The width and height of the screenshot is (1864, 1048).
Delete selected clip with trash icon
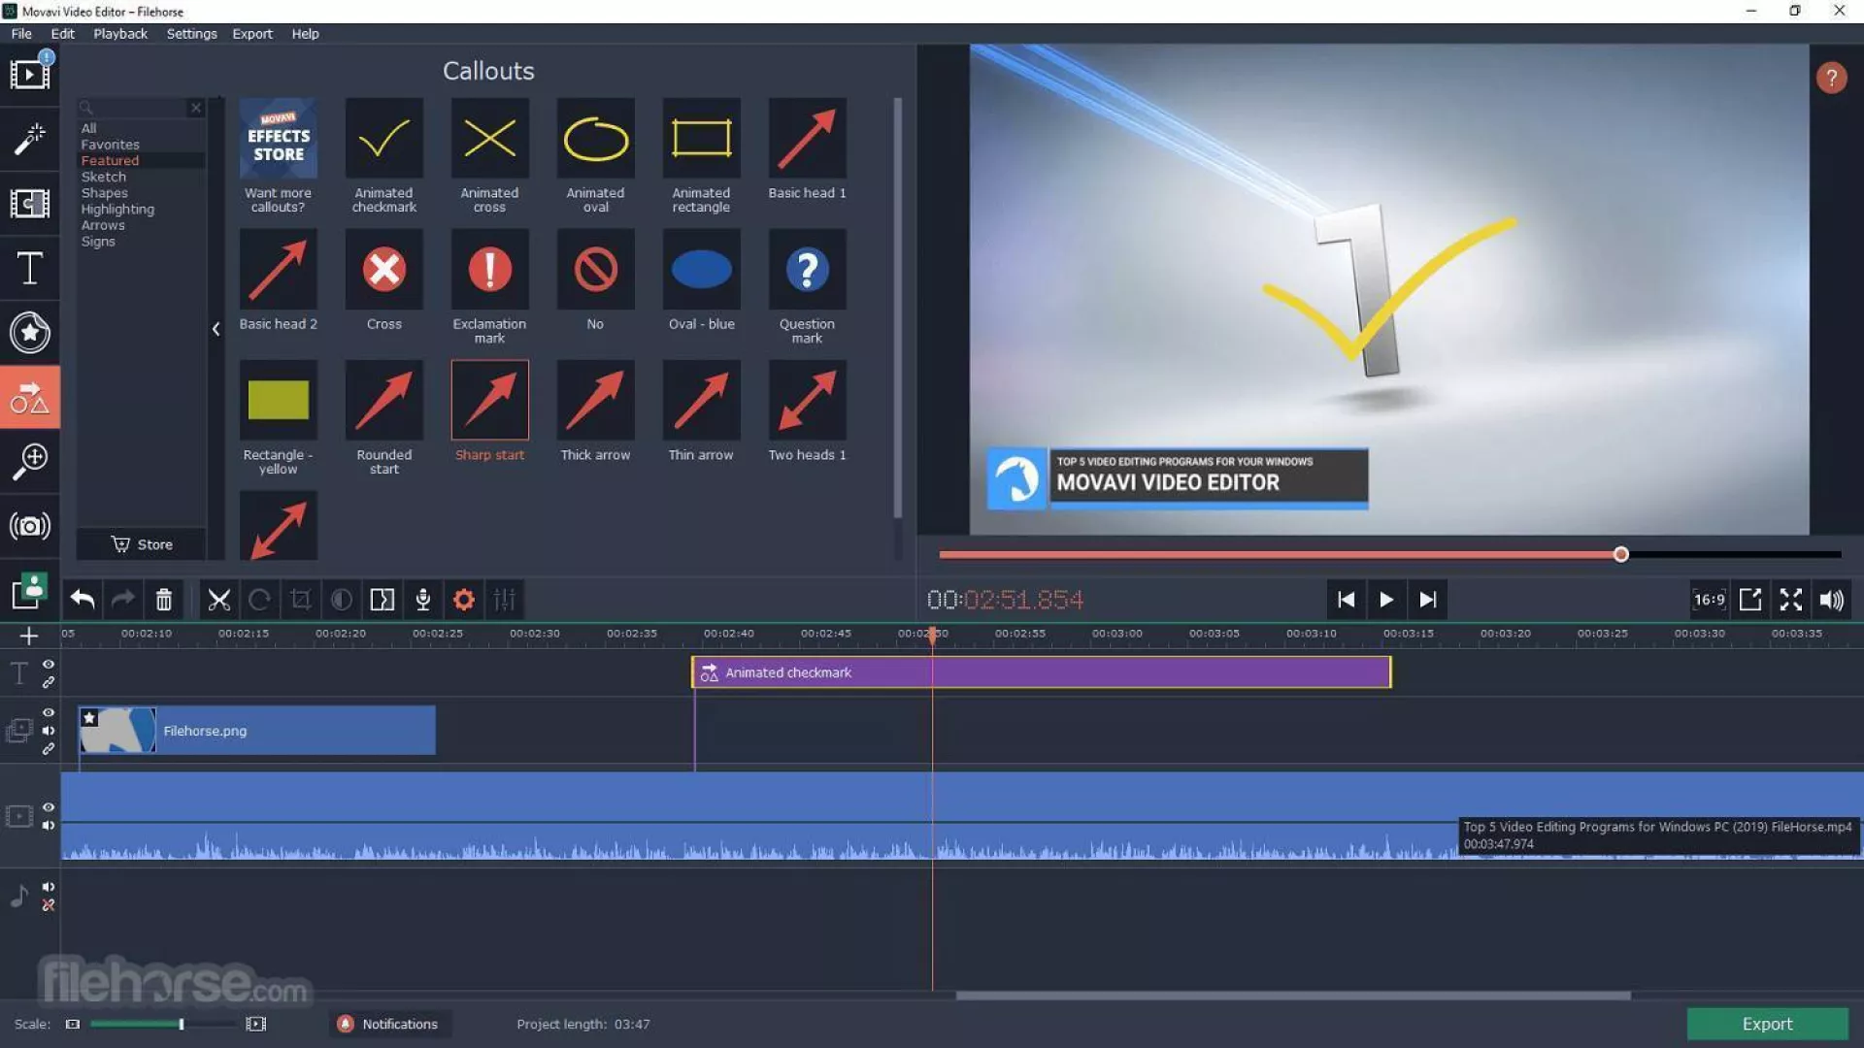(x=163, y=600)
